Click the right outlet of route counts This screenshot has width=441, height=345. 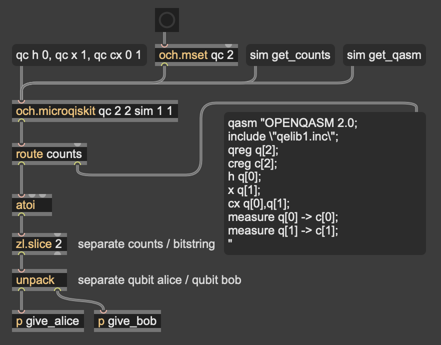(x=77, y=163)
